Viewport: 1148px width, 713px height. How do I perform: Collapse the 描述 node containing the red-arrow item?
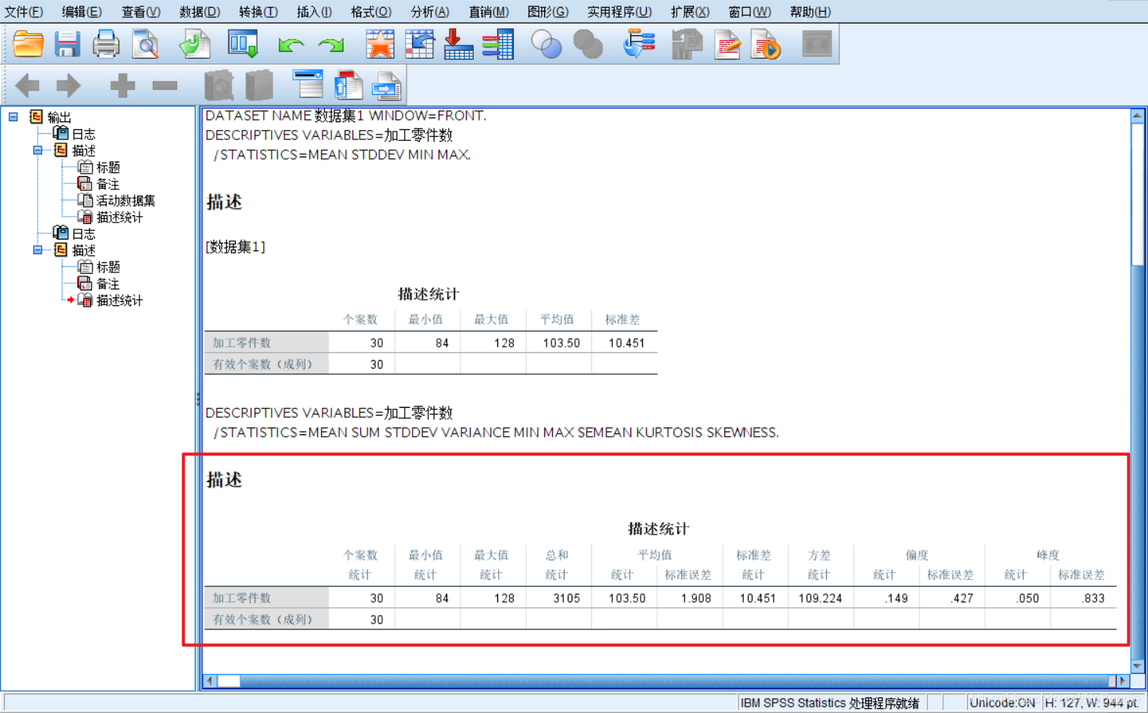(38, 250)
